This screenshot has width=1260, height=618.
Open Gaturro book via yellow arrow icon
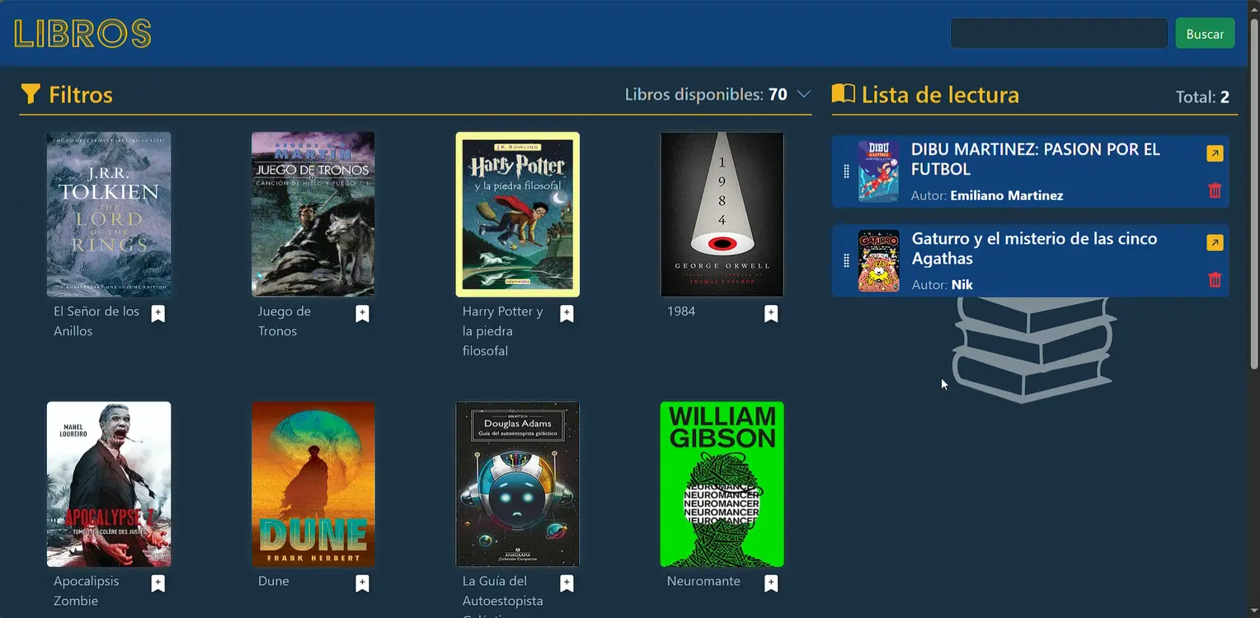click(x=1215, y=243)
